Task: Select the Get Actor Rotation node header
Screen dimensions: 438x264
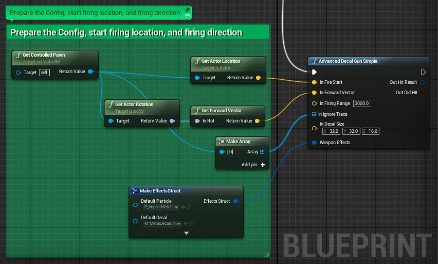Action: click(142, 108)
